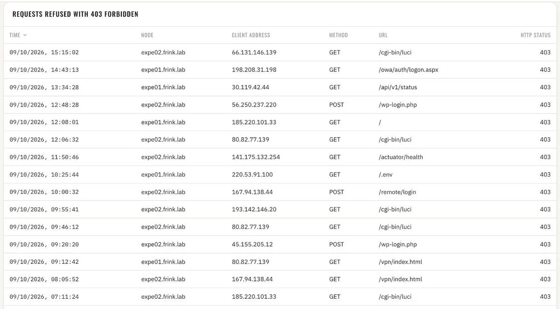The height and width of the screenshot is (309, 560).
Task: Select timestamp 09/10/2026, 12:06:32
Action: click(x=44, y=139)
